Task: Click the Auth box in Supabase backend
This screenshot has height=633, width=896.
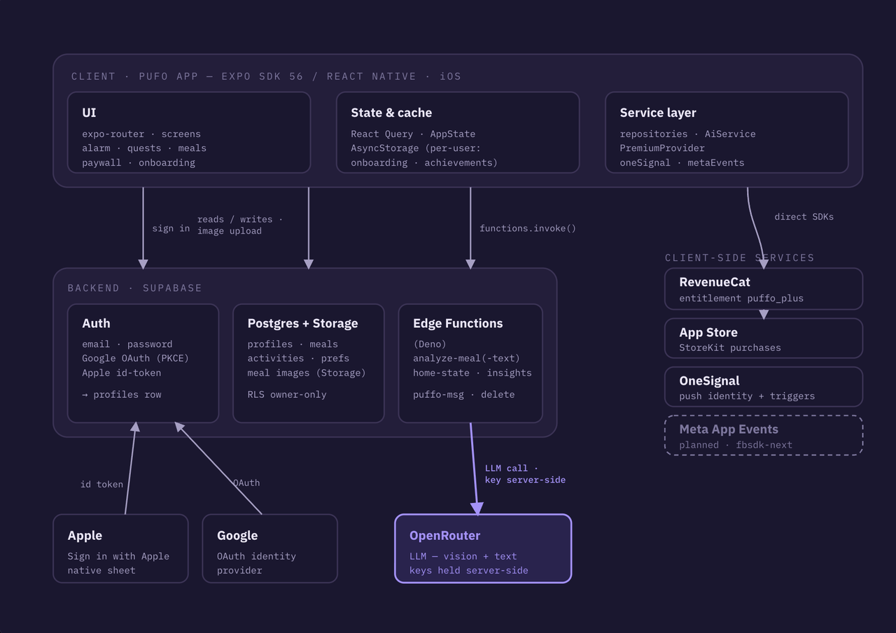Action: tap(143, 363)
